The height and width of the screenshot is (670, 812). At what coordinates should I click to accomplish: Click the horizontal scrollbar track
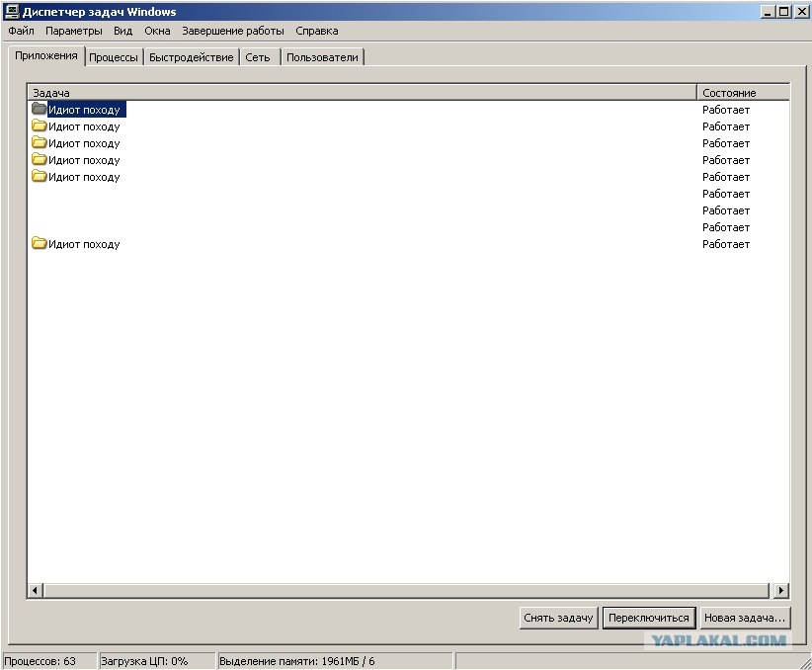[x=407, y=590]
